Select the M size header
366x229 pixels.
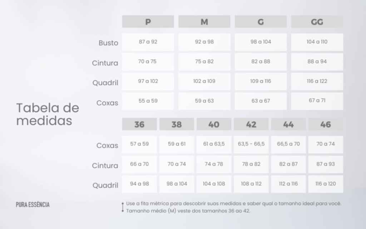[204, 22]
